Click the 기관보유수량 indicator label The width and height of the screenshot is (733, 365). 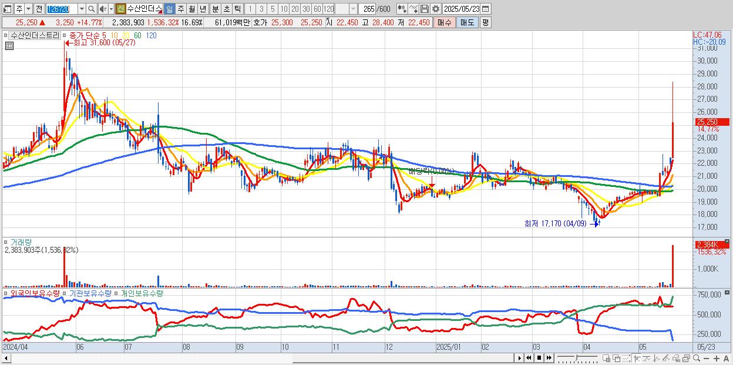[91, 293]
